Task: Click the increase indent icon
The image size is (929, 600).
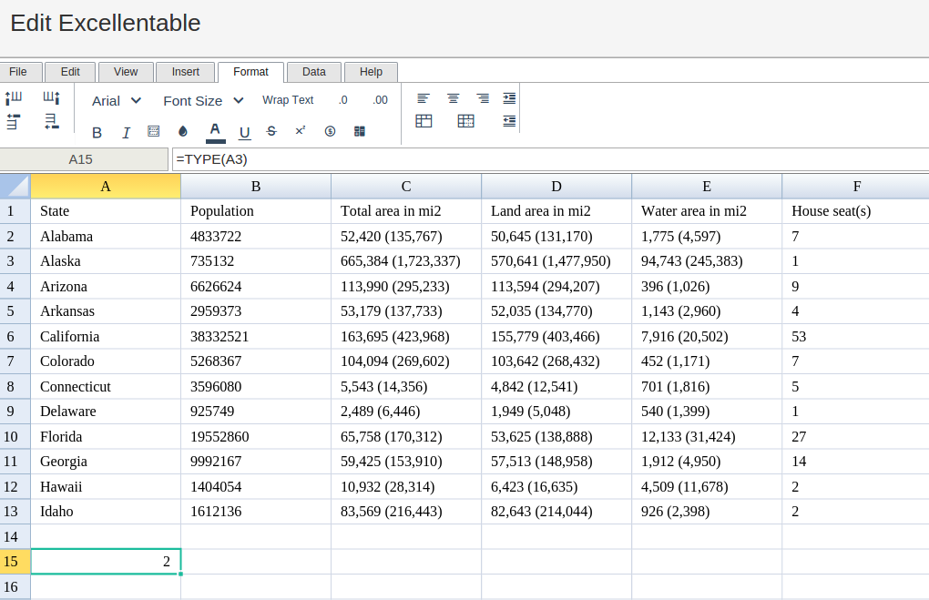Action: click(509, 98)
